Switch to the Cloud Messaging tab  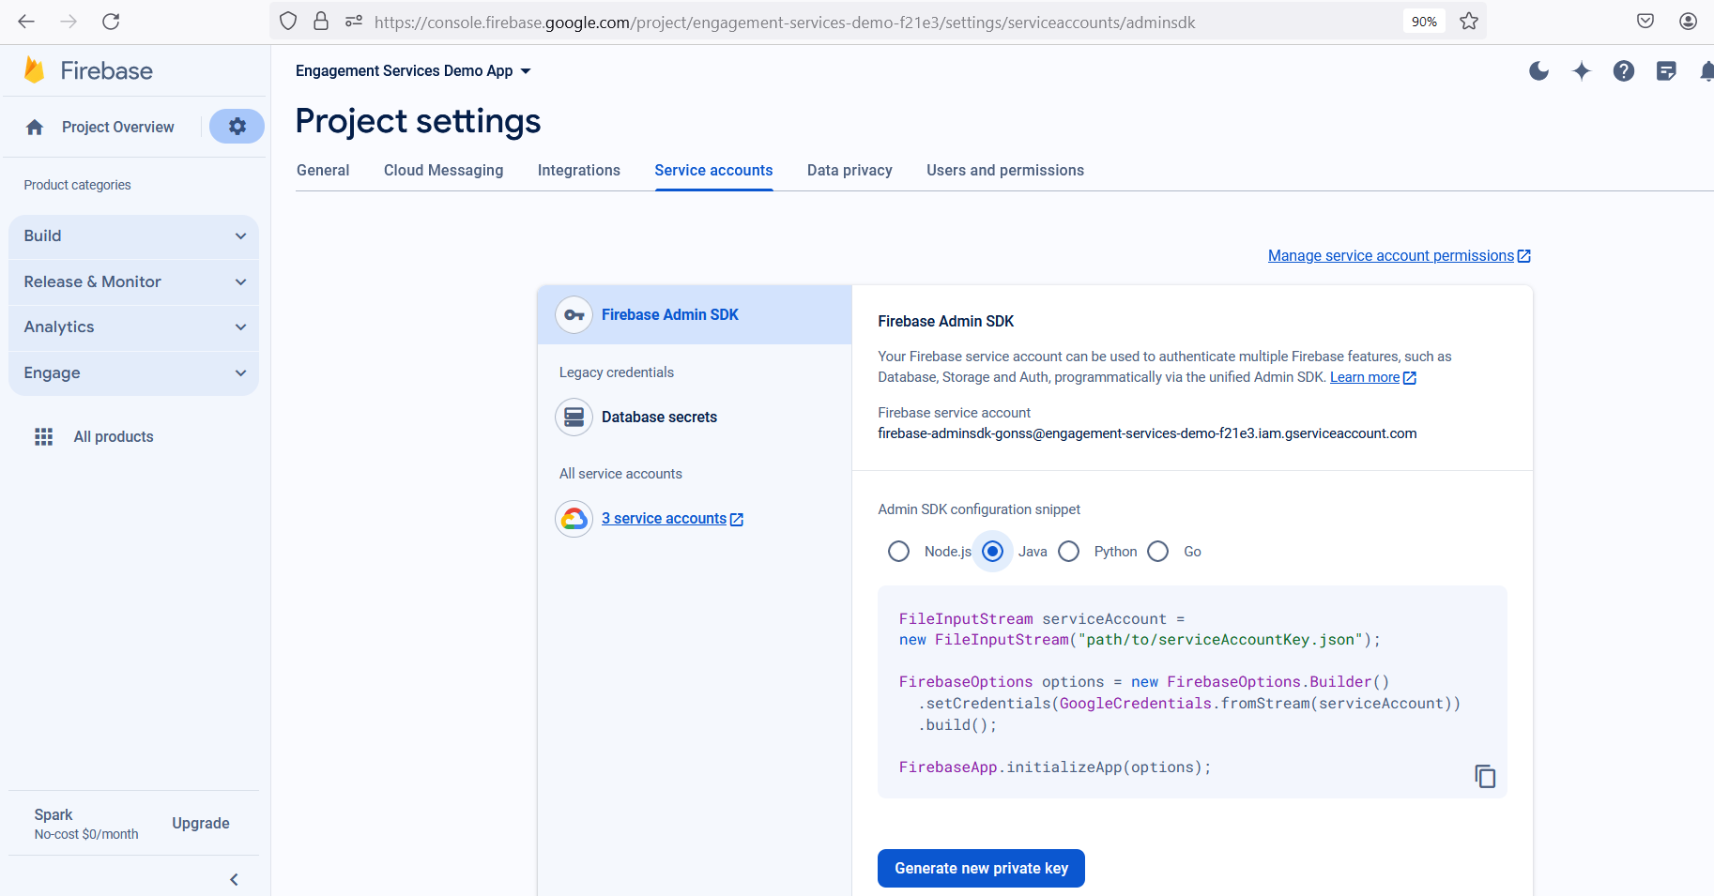(x=443, y=170)
